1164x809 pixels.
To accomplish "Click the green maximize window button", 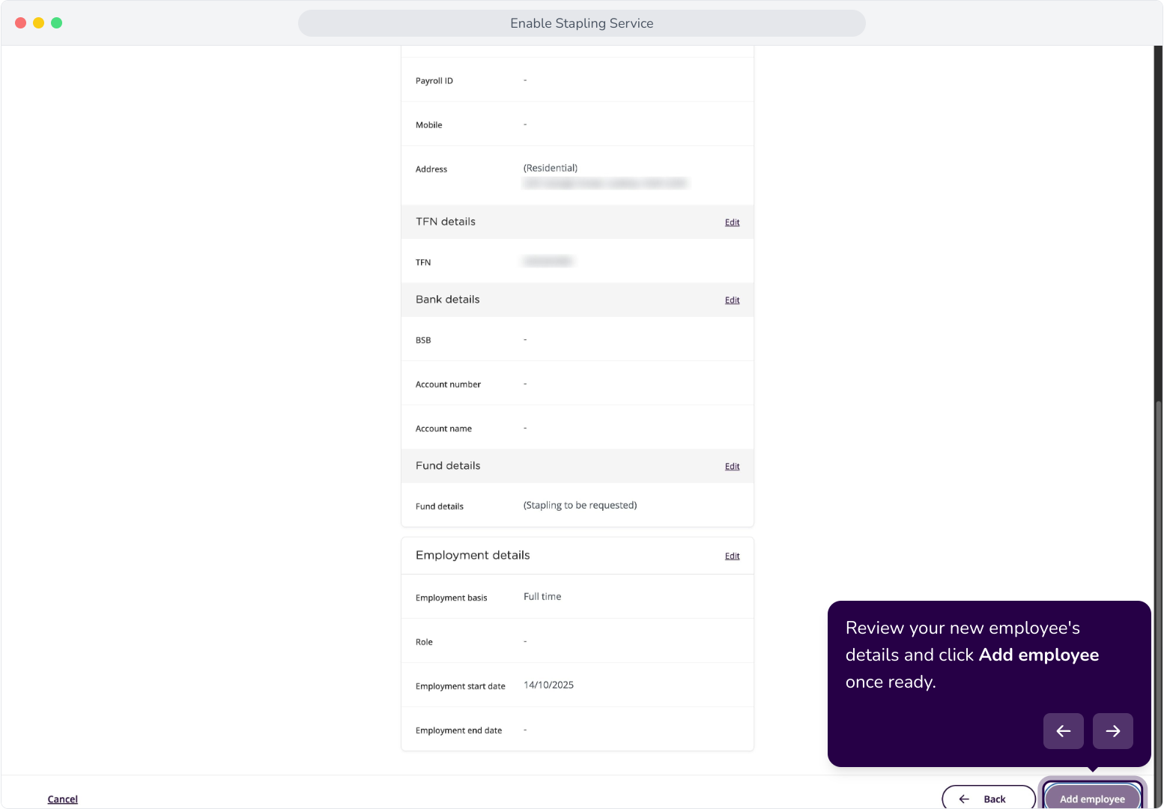I will 57,23.
